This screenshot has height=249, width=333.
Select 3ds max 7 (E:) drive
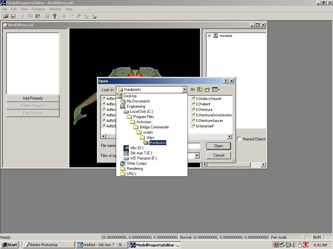click(141, 153)
